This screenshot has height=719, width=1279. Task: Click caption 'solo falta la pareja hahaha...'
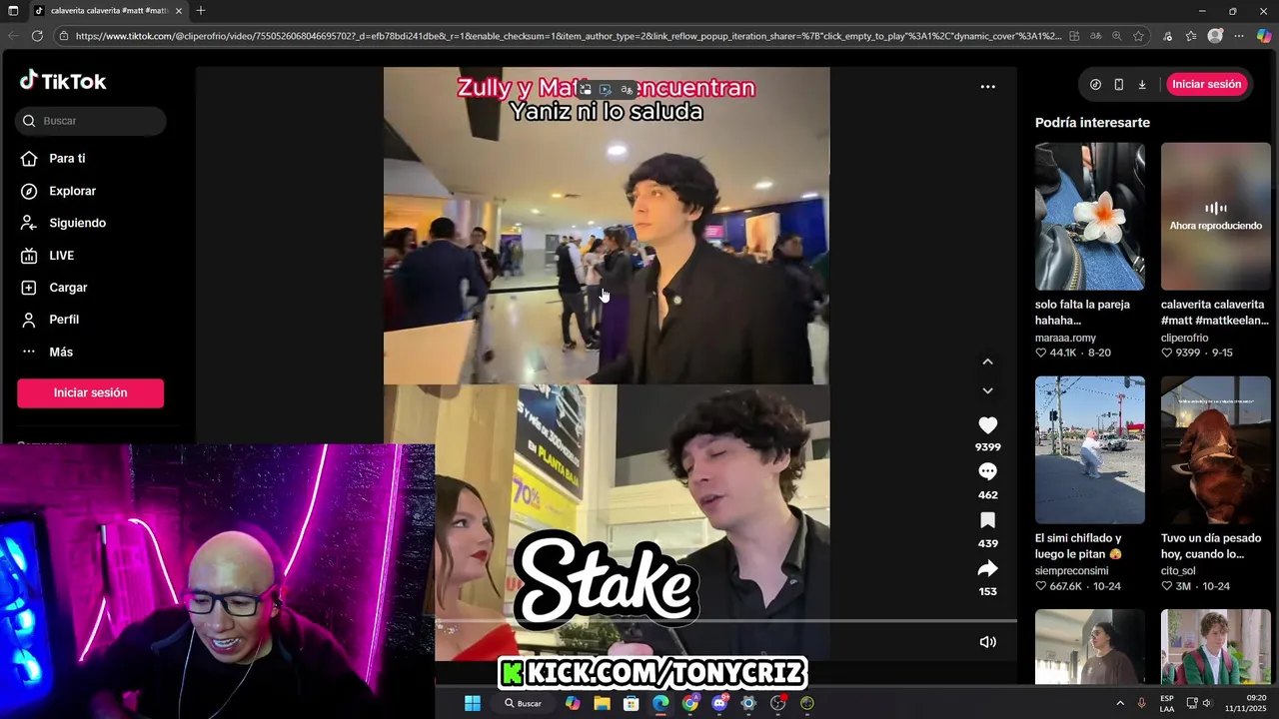coord(1082,313)
